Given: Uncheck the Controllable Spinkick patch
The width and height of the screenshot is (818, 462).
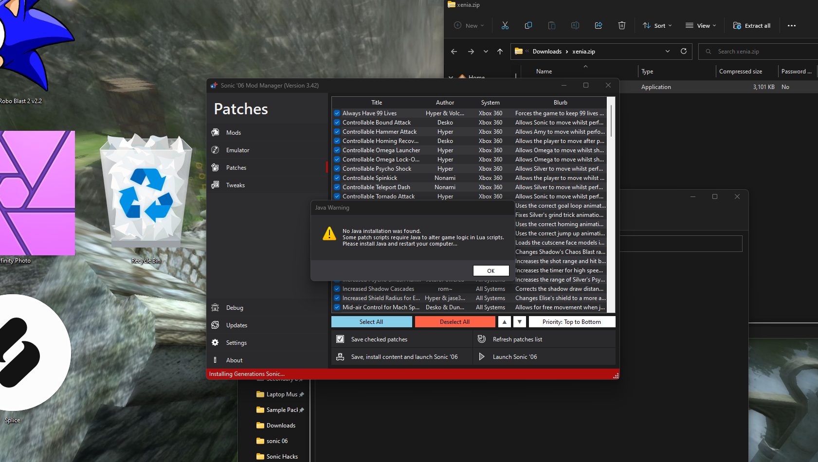Looking at the screenshot, I should 337,178.
